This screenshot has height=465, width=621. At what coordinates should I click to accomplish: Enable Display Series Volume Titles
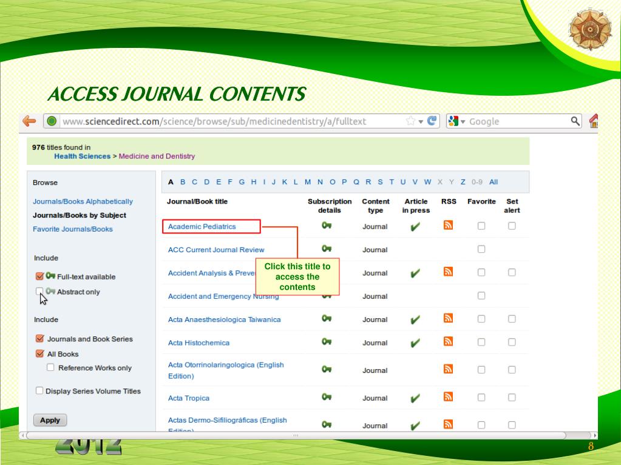click(x=39, y=390)
